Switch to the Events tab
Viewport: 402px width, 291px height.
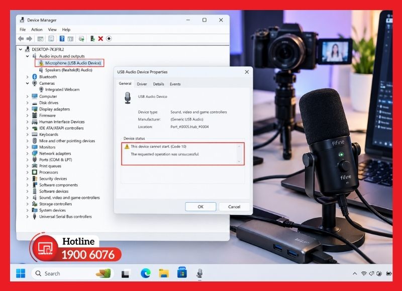[x=175, y=84]
